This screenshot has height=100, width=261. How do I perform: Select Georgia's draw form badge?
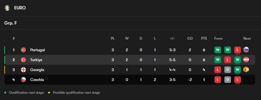pyautogui.click(x=228, y=70)
